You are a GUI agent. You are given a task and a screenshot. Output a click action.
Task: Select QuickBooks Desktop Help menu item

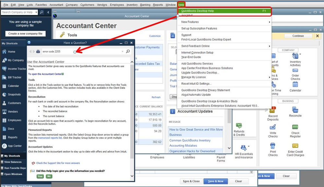click(x=224, y=11)
